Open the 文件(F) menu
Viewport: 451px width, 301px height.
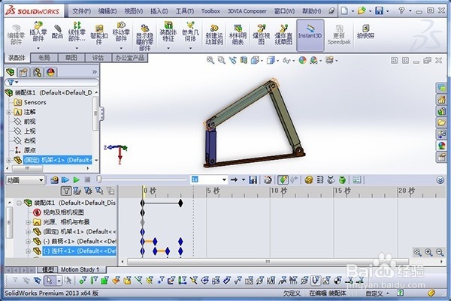pos(81,11)
